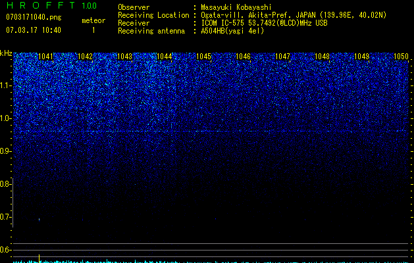Viewport: 414px width, 263px height.
Task: Click the 1044 time marker
Action: tap(165, 57)
